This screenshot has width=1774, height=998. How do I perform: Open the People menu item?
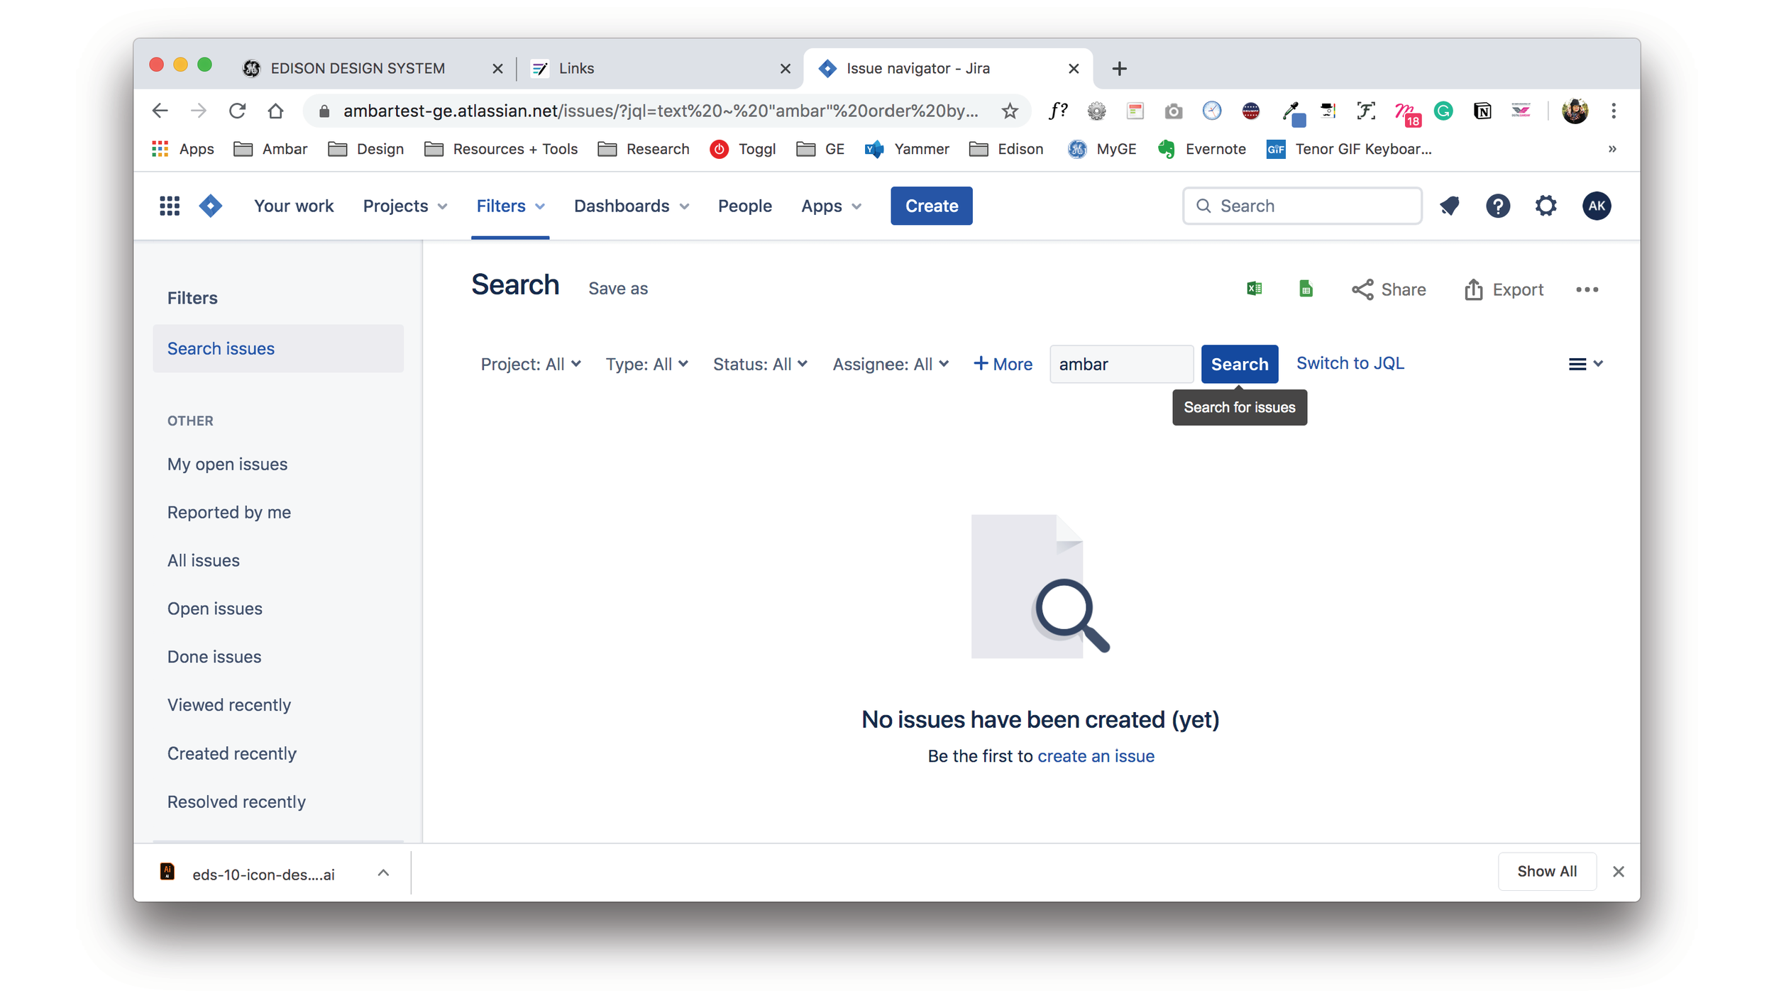click(x=744, y=206)
